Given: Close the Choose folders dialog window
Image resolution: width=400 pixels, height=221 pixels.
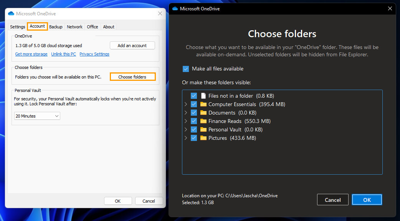Looking at the screenshot, I should click(390, 9).
